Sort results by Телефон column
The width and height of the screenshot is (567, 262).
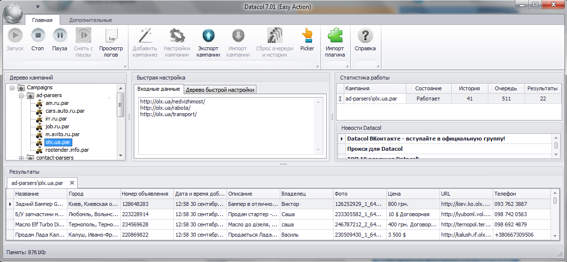click(521, 194)
